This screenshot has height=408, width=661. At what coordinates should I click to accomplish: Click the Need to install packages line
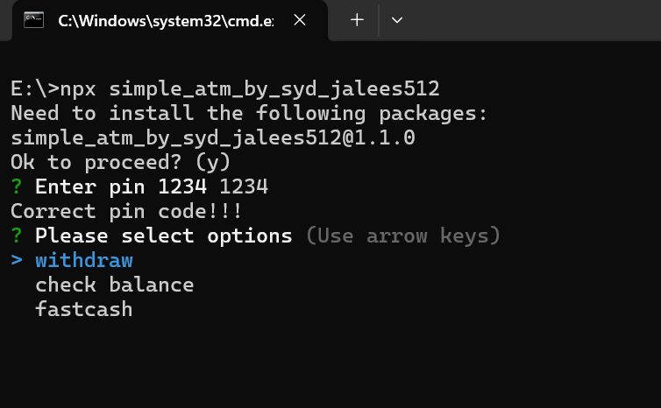(x=249, y=113)
